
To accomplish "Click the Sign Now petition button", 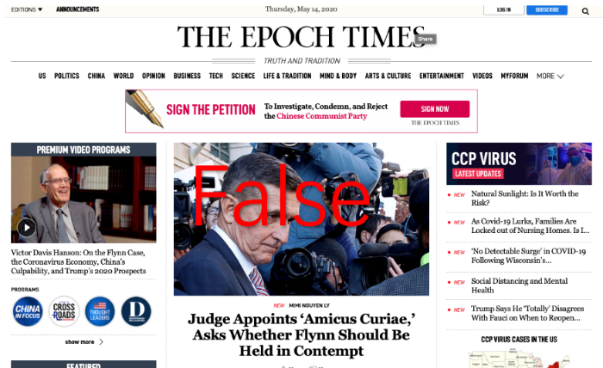I will [434, 109].
